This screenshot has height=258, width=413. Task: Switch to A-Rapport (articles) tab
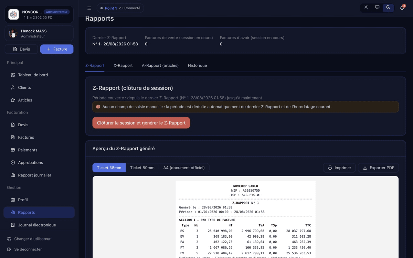click(160, 65)
